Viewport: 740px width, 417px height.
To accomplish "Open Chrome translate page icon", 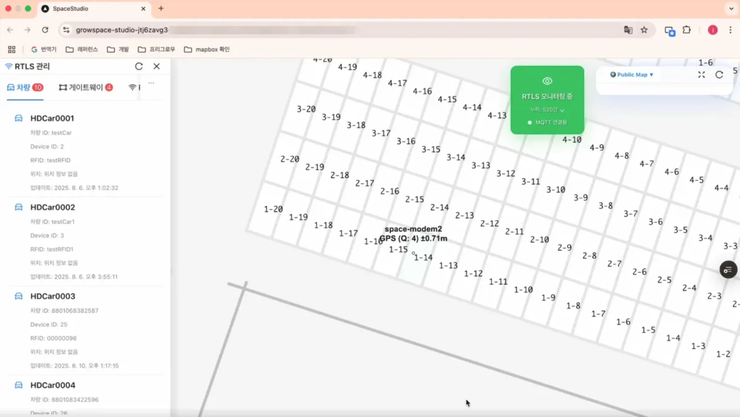I will (628, 30).
